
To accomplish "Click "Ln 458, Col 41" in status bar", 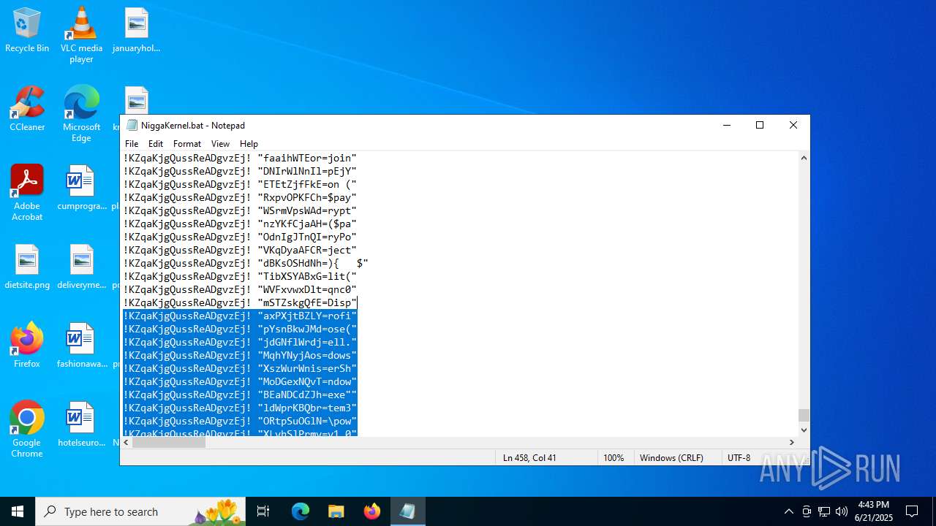I will coord(529,458).
